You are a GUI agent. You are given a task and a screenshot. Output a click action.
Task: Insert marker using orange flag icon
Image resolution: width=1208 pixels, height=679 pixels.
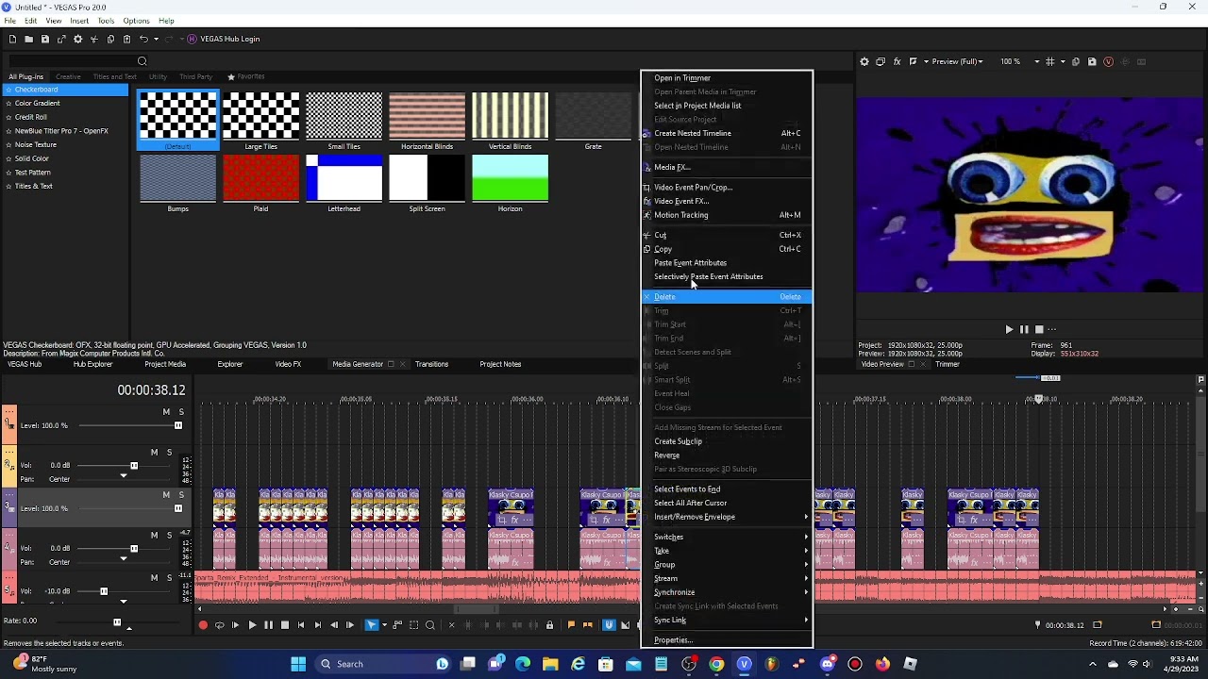(571, 625)
